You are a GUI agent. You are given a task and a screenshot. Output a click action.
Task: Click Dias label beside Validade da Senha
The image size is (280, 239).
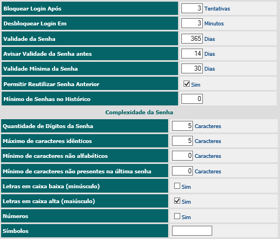coord(209,39)
